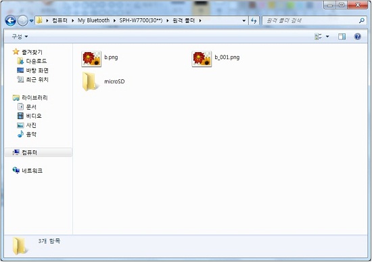
Task: Open the 구성 (Organize) menu
Action: pos(20,37)
